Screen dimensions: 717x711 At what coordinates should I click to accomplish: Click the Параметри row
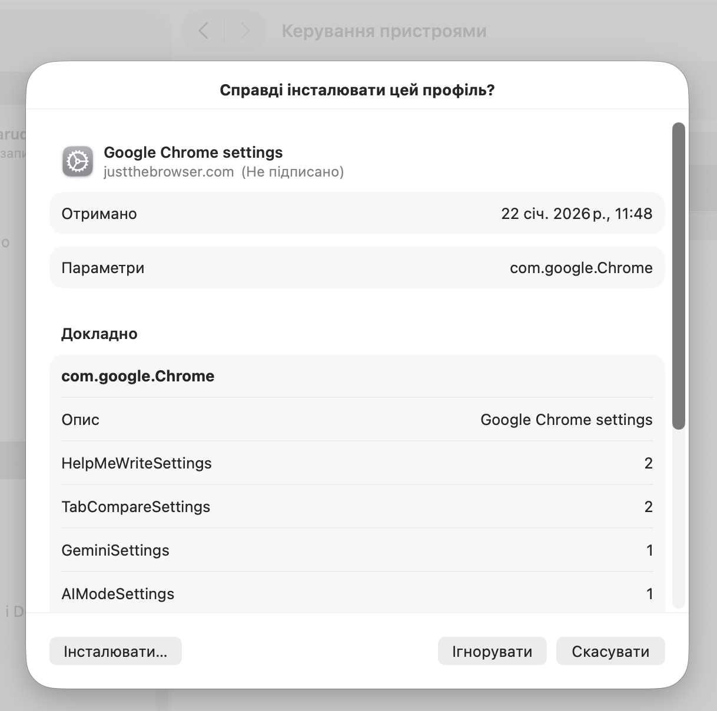(357, 268)
